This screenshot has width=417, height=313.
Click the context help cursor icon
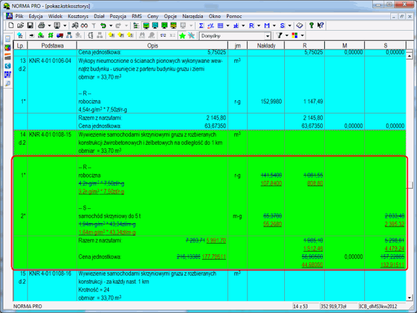pos(322,25)
